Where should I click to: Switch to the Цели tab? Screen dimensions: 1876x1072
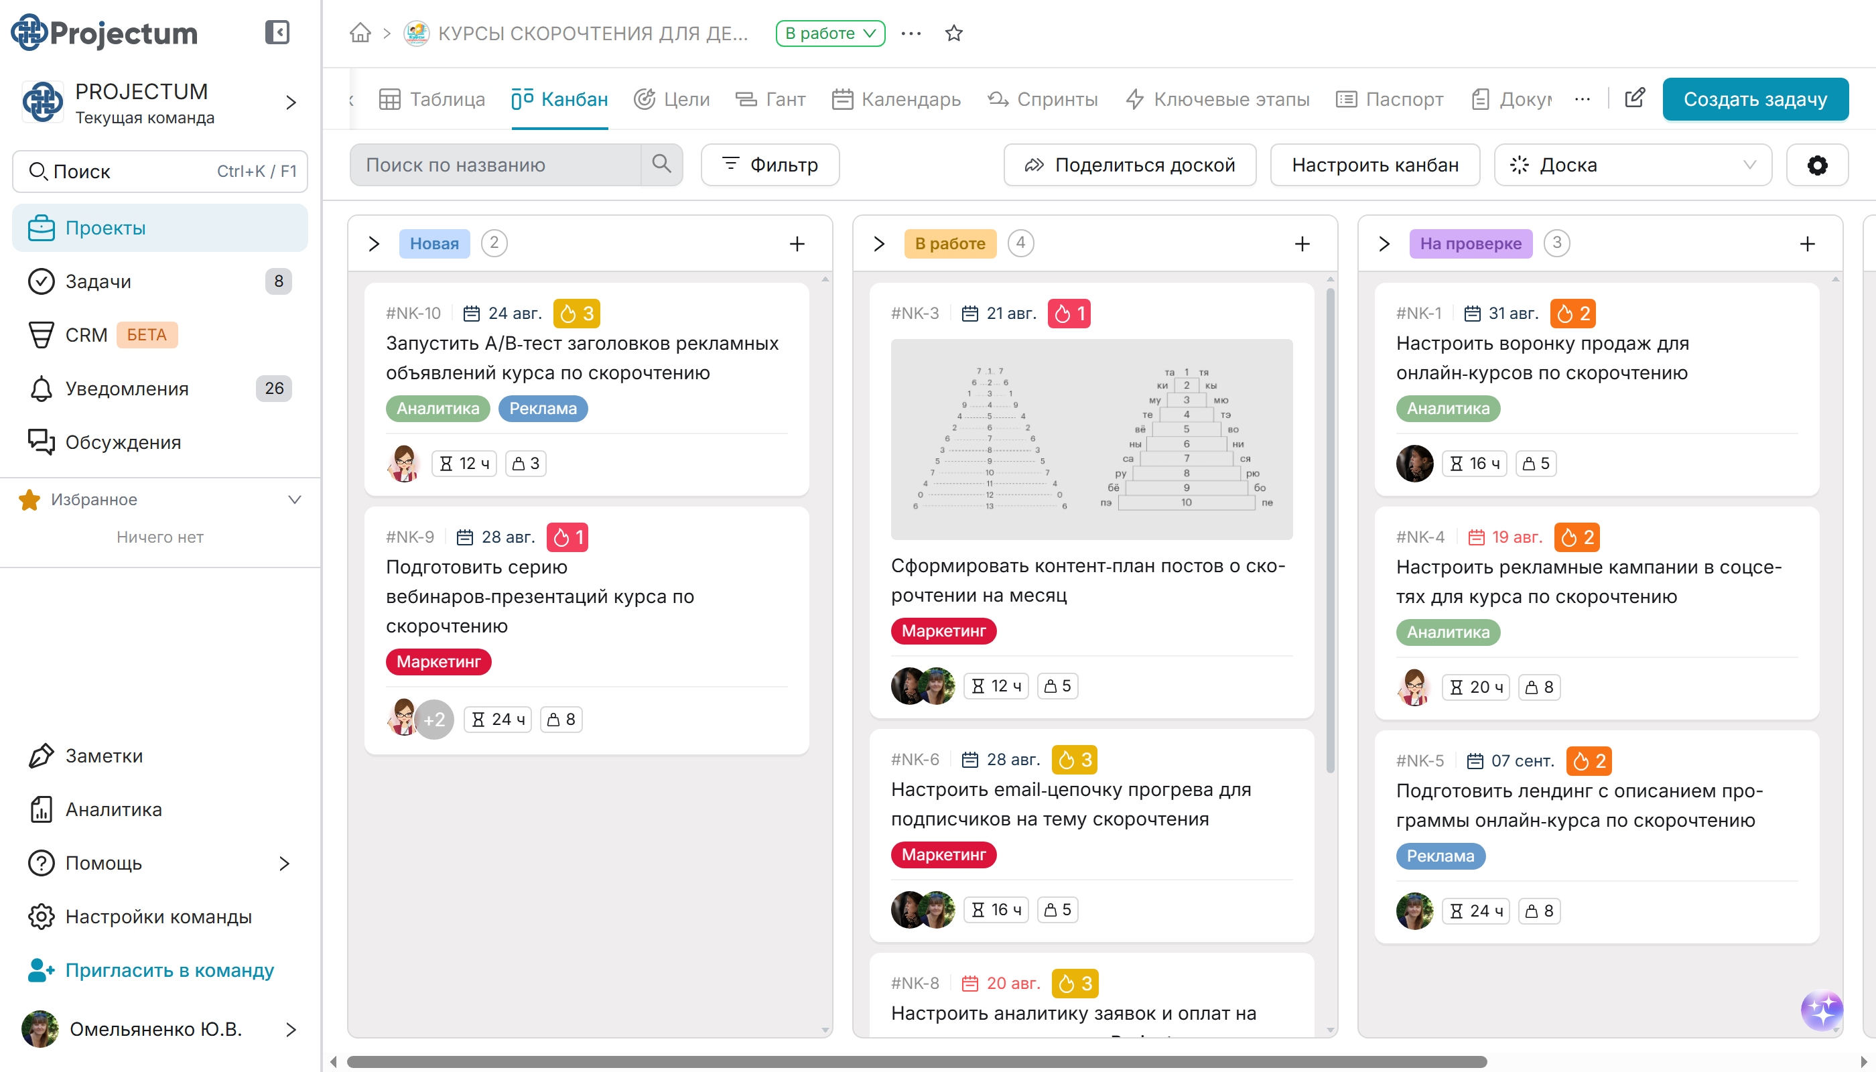pos(671,98)
